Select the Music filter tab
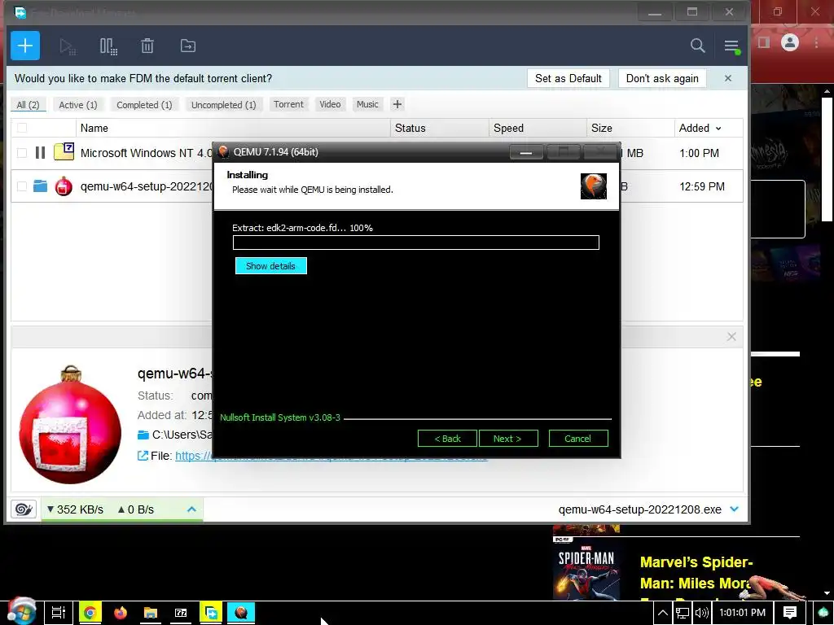The image size is (834, 625). click(367, 104)
